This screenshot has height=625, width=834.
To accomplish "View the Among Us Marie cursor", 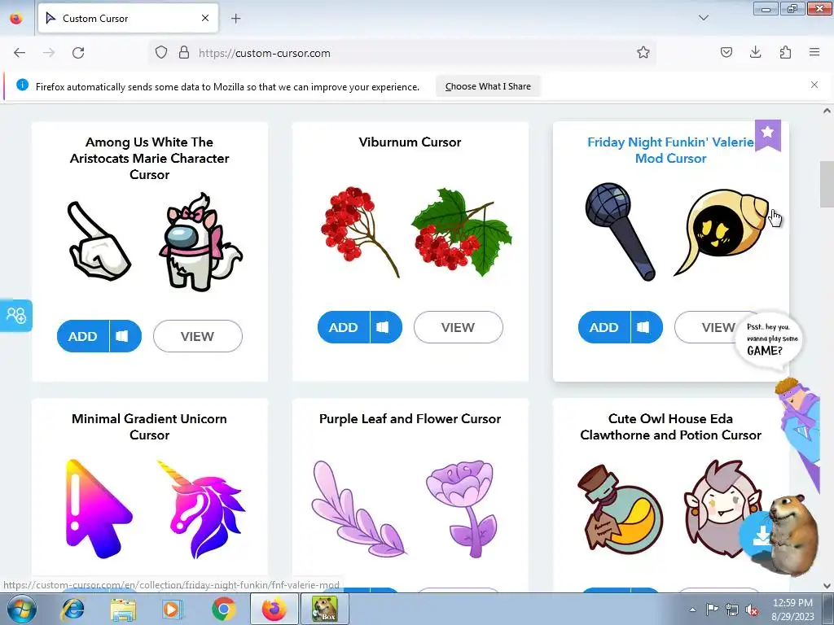I will coord(197,336).
